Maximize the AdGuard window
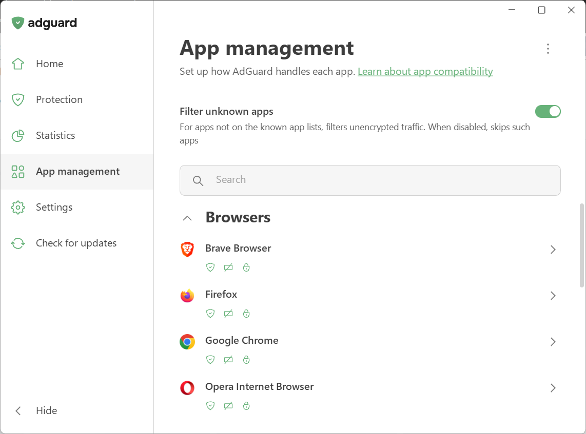 [541, 10]
